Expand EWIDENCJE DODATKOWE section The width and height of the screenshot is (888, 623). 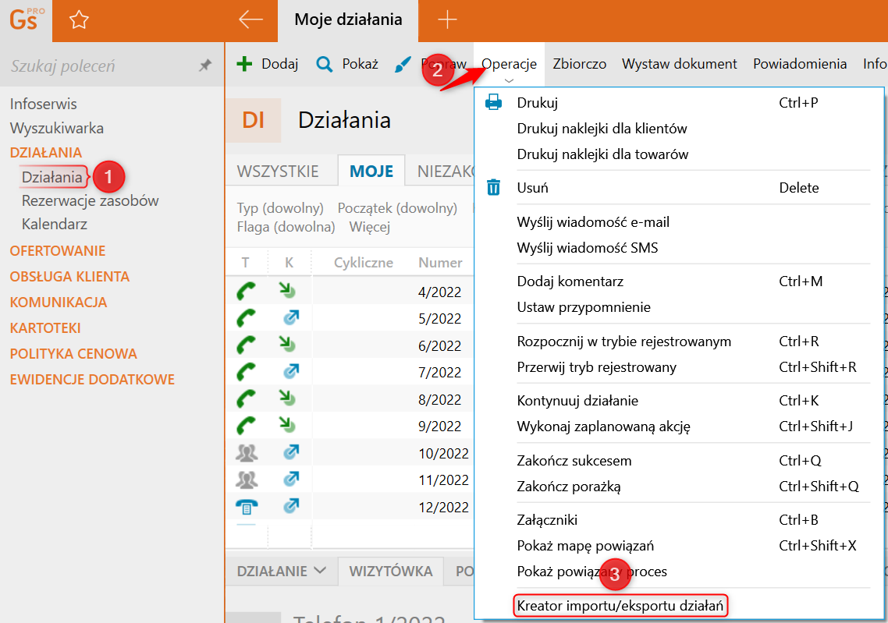pos(92,380)
